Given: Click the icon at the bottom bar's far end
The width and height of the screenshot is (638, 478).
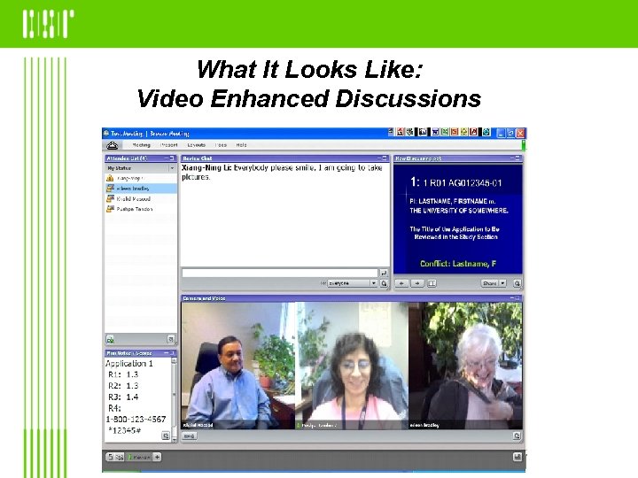Looking at the screenshot, I should click(517, 457).
